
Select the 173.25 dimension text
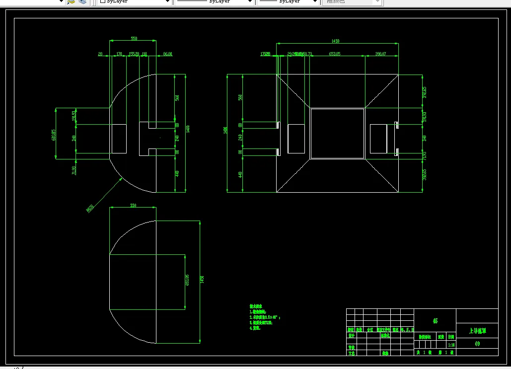265,54
